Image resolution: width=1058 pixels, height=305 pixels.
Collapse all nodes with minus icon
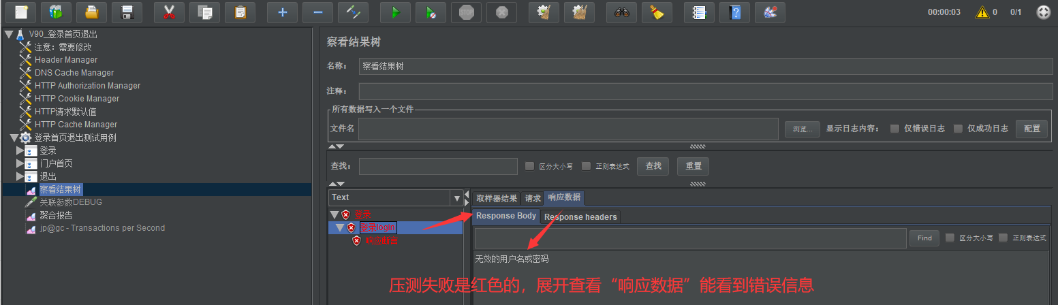coord(317,12)
